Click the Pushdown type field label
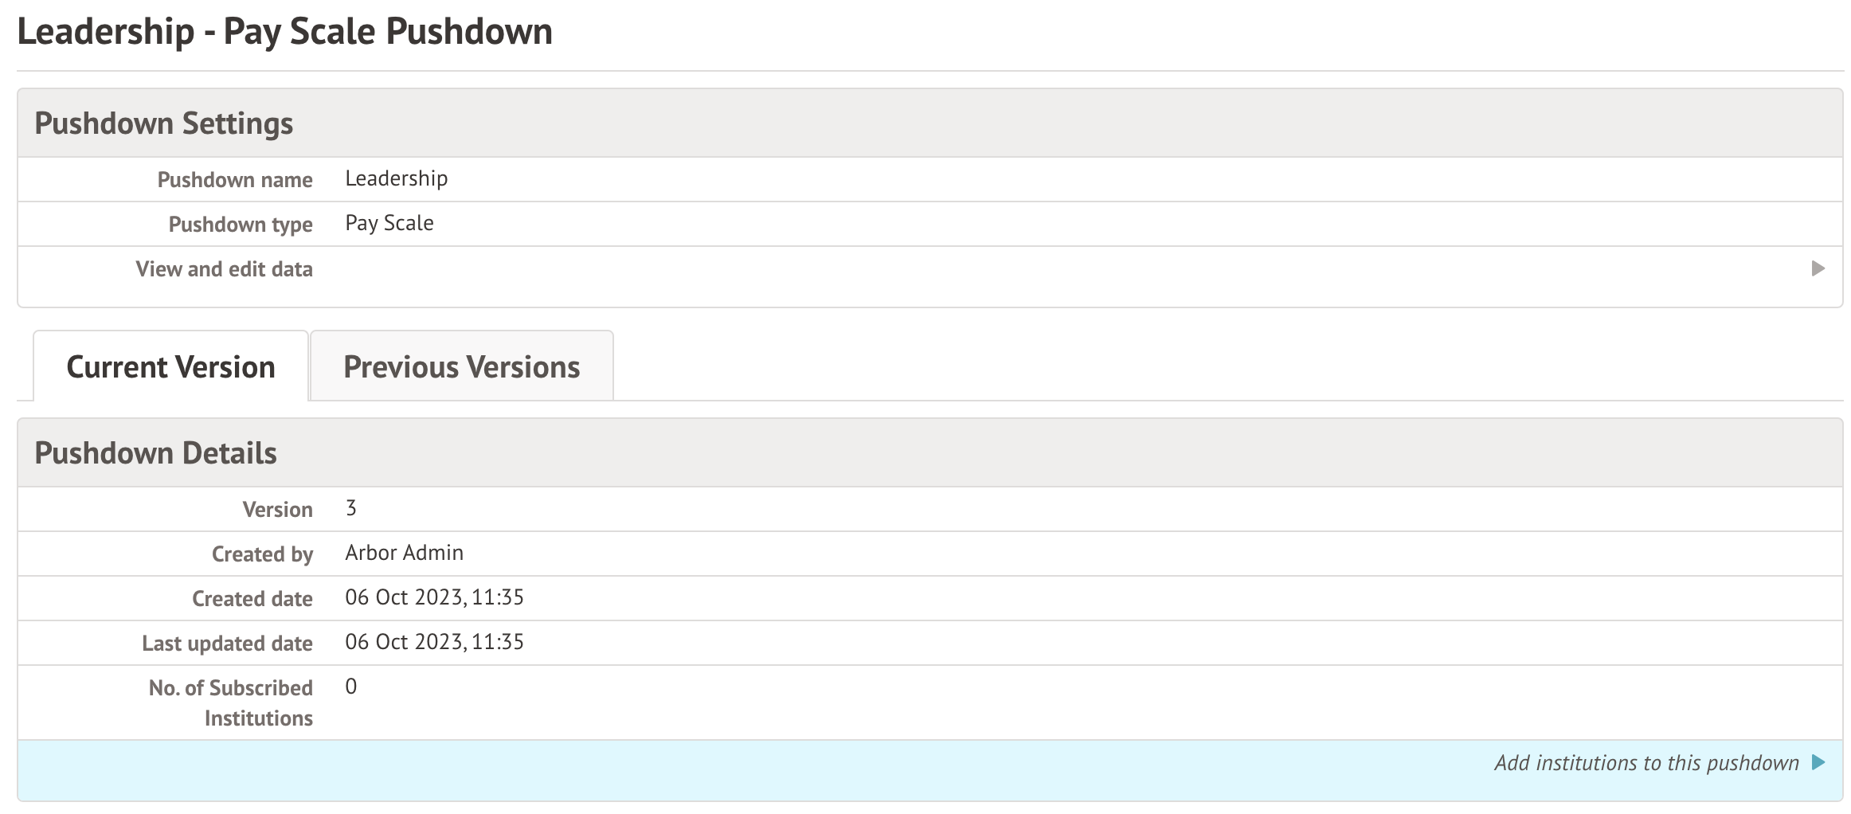This screenshot has height=814, width=1851. point(241,225)
